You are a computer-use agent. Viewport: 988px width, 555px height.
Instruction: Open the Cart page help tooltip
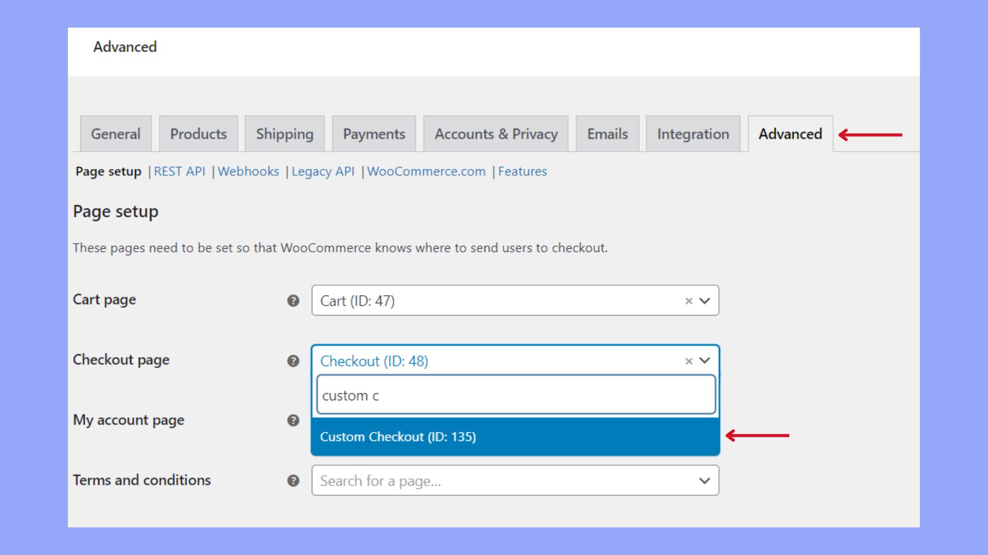[293, 301]
